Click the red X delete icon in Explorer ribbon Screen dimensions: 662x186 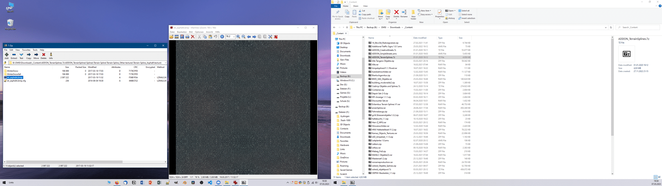396,13
